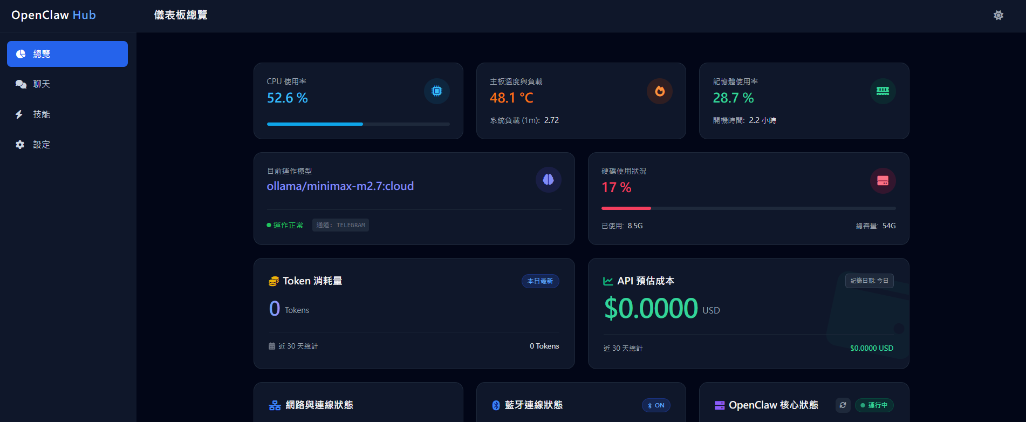Click the coins icon beside Token 消耗量
The image size is (1026, 422).
[x=273, y=281]
